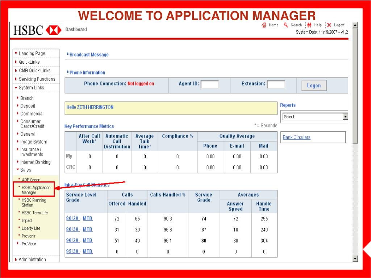Click 'Not logged on' status text
This screenshot has height=278, width=371.
(141, 84)
